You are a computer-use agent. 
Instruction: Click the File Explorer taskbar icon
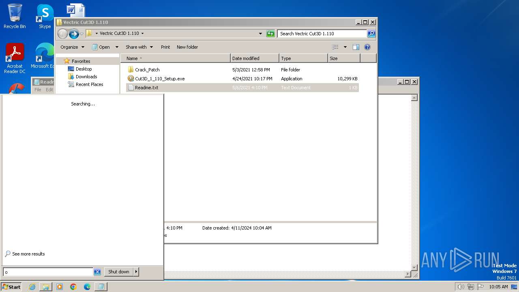[x=46, y=287]
